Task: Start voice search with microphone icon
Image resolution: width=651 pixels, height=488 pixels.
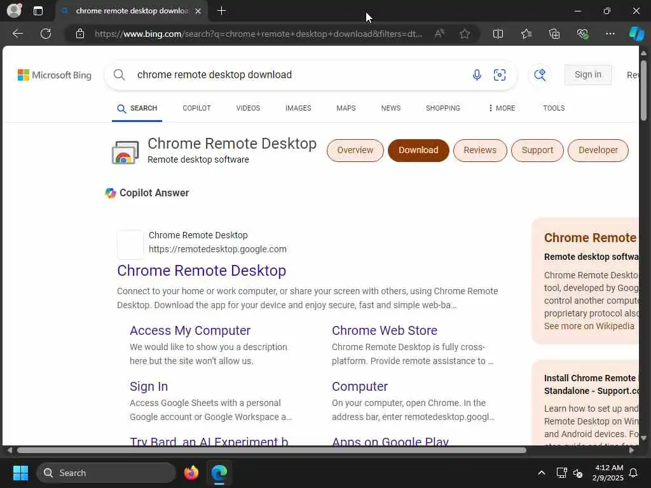Action: [x=477, y=75]
